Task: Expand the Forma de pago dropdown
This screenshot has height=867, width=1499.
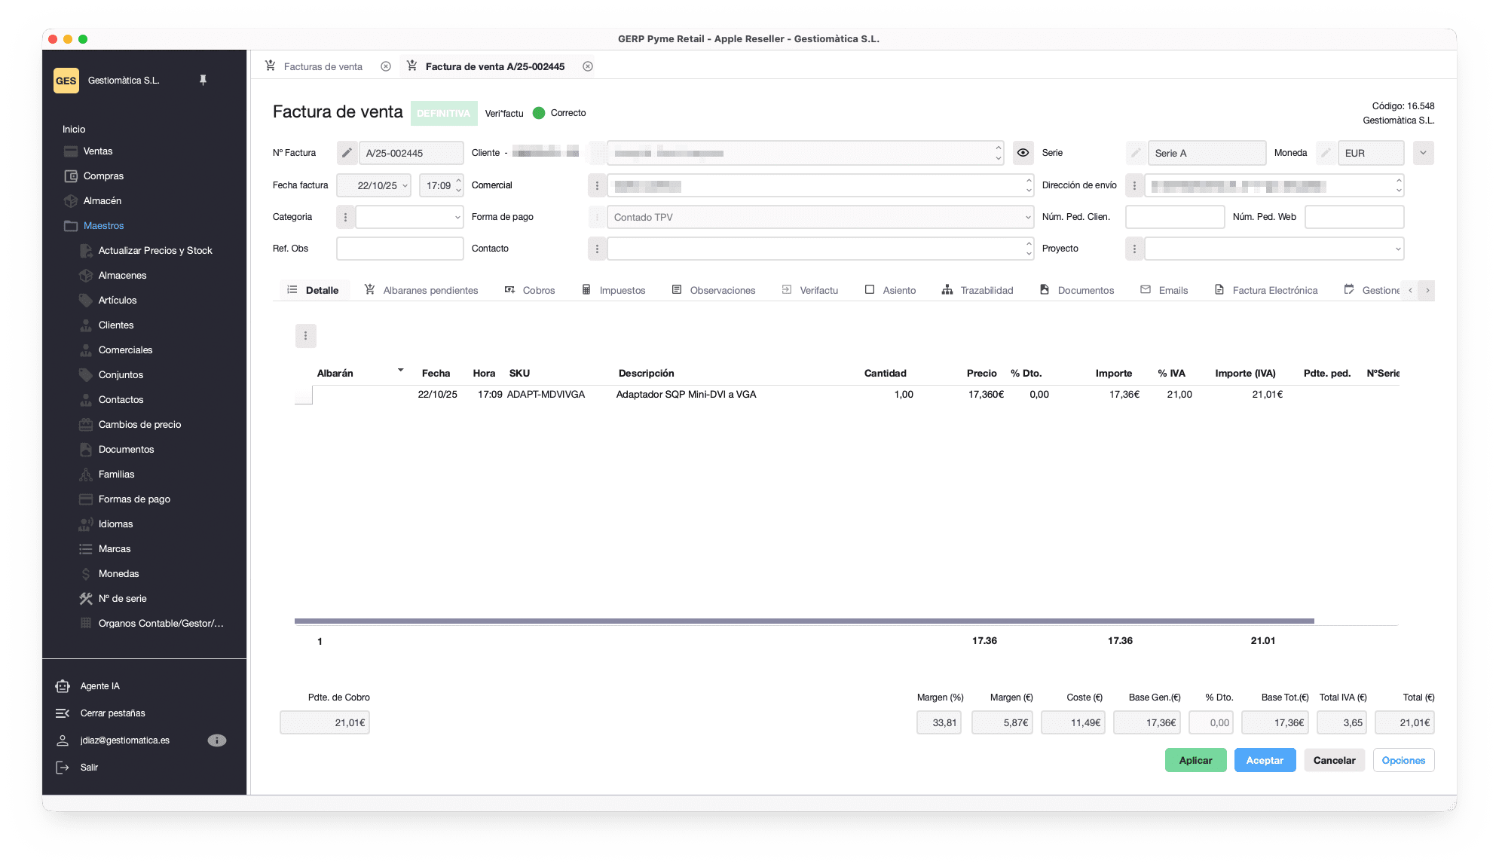Action: (1027, 217)
